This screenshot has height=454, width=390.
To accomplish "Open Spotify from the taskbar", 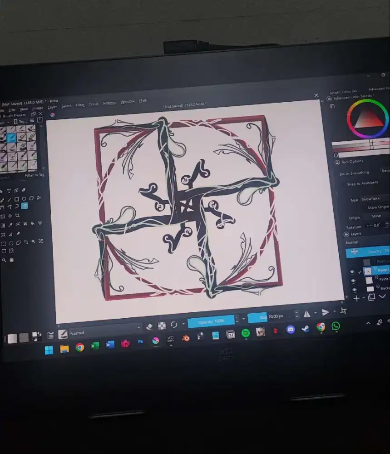I will 245,333.
